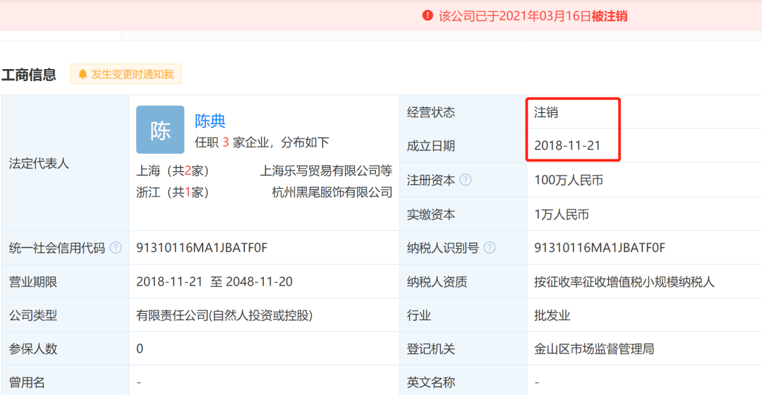Click the 参保人数 label

[x=33, y=349]
